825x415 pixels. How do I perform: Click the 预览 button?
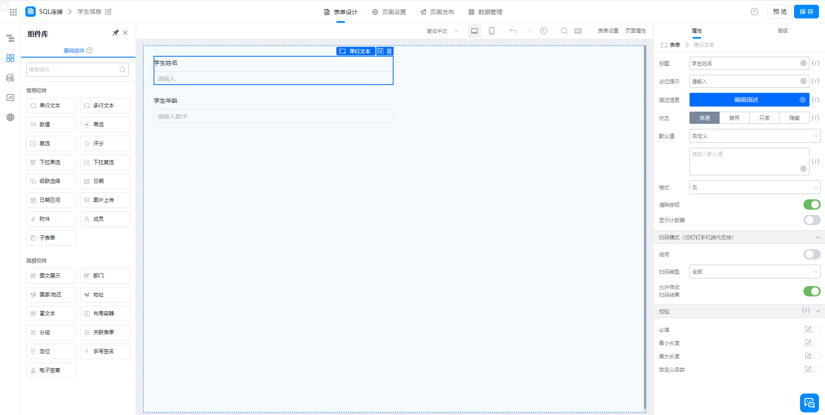[779, 12]
